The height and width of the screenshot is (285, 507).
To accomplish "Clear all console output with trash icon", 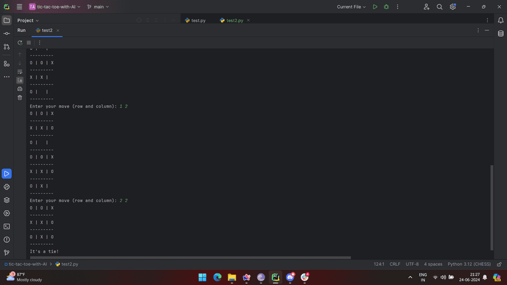I will coord(20,98).
